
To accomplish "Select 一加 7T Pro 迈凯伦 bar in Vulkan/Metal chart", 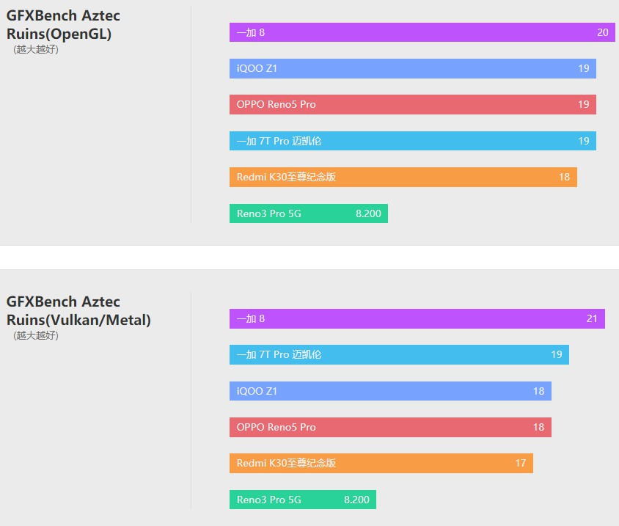I will point(399,354).
